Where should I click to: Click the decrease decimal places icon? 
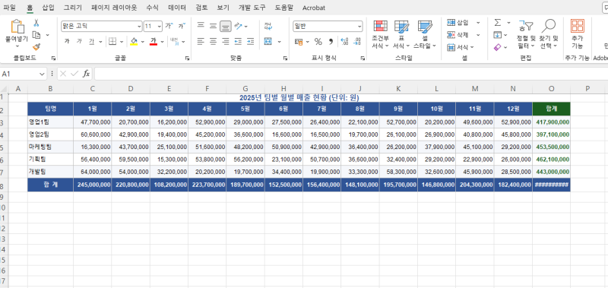357,41
